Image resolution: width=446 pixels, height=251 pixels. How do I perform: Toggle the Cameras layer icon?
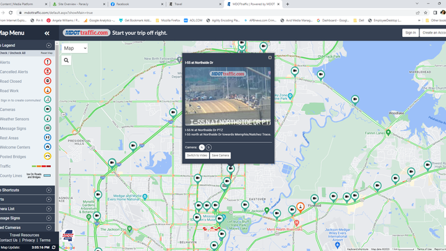(47, 109)
